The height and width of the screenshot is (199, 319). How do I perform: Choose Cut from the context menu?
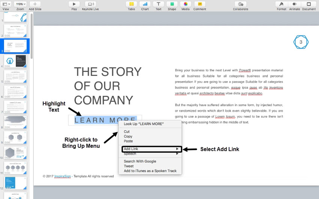150,132
